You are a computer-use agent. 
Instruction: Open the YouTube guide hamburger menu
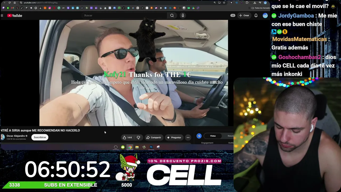pos(2,15)
